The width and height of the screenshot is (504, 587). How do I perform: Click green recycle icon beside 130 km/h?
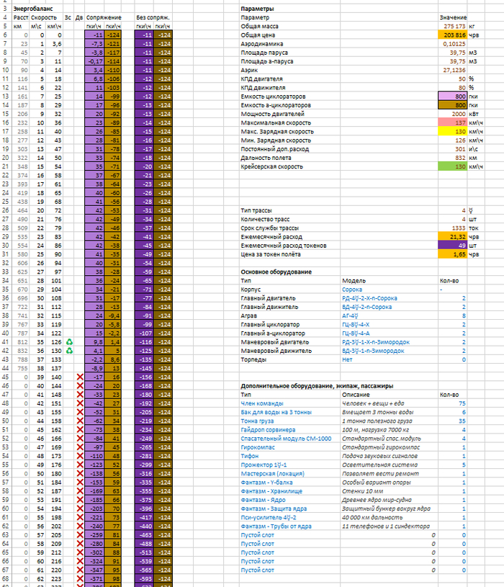[x=69, y=351]
